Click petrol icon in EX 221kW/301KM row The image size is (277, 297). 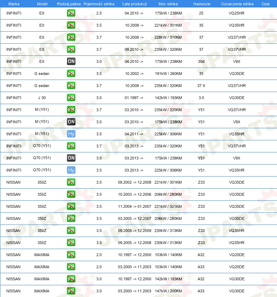coord(71,25)
